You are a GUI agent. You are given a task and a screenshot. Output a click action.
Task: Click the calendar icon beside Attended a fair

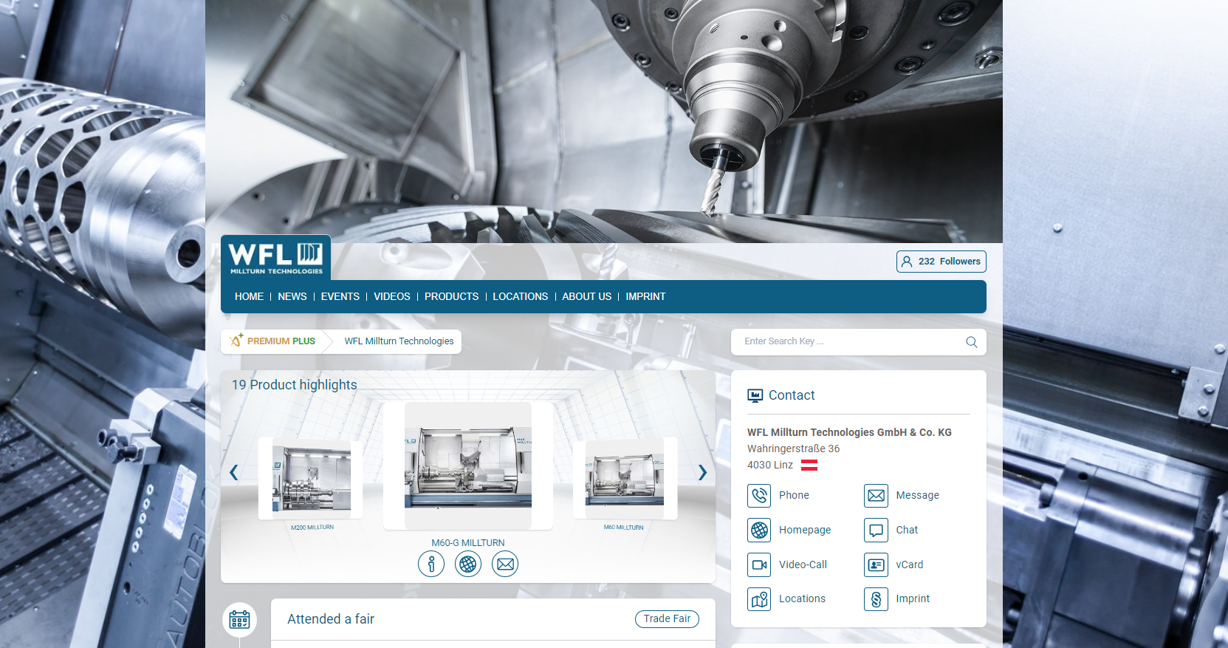239,619
